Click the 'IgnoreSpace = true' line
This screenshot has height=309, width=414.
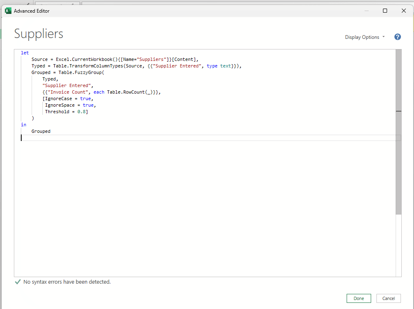click(70, 105)
